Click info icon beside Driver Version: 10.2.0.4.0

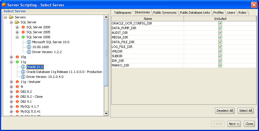pyautogui.click(x=23, y=77)
